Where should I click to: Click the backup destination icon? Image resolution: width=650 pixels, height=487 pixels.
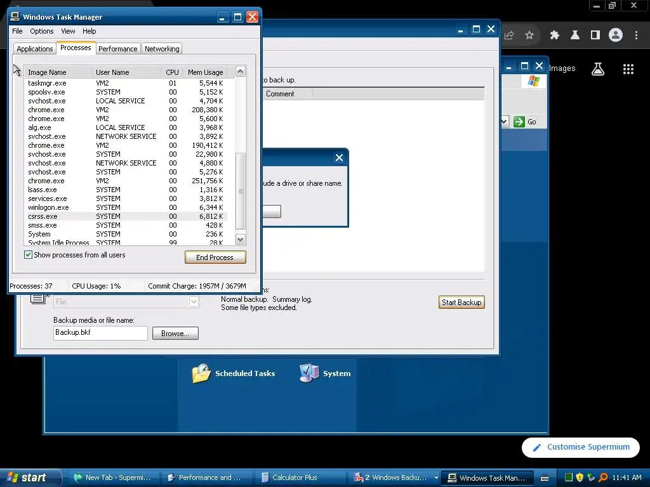[39, 299]
